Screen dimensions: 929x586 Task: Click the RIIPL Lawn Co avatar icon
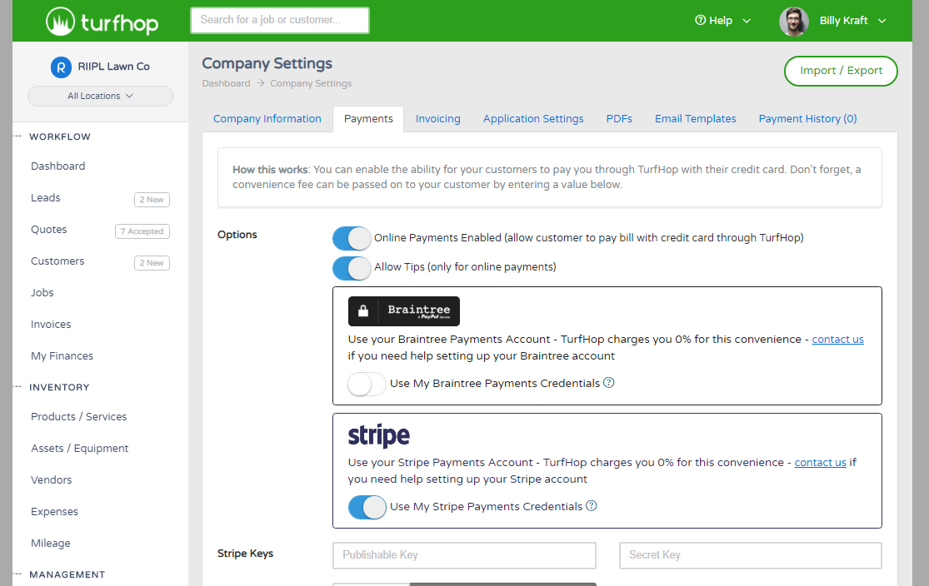pos(61,67)
